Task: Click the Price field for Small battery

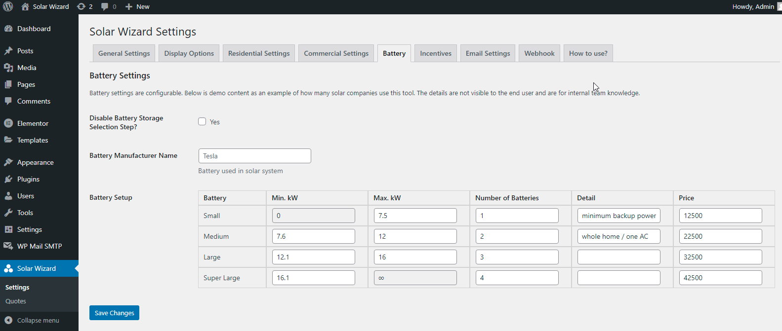Action: tap(720, 216)
